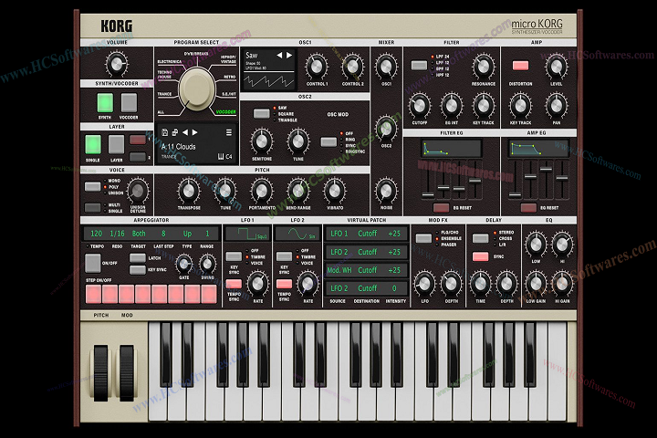The width and height of the screenshot is (657, 438).
Task: Toggle the amp Distortion button
Action: pyautogui.click(x=520, y=66)
